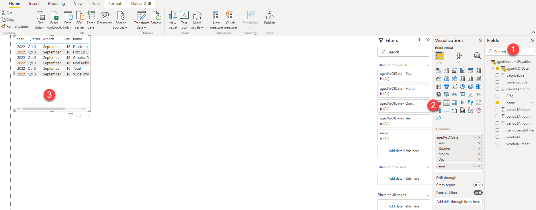The height and width of the screenshot is (210, 536).
Task: Remove the name column field
Action: (x=479, y=166)
